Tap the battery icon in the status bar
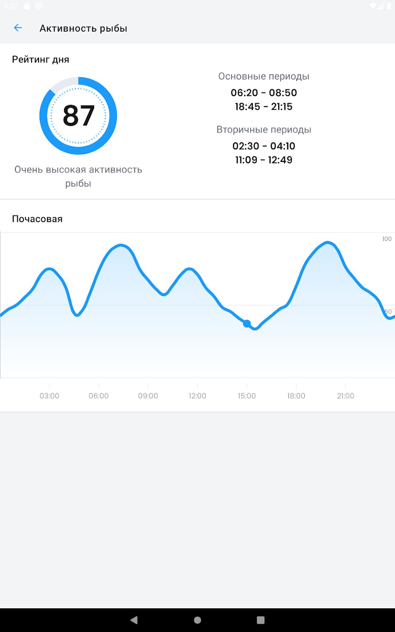 point(389,6)
